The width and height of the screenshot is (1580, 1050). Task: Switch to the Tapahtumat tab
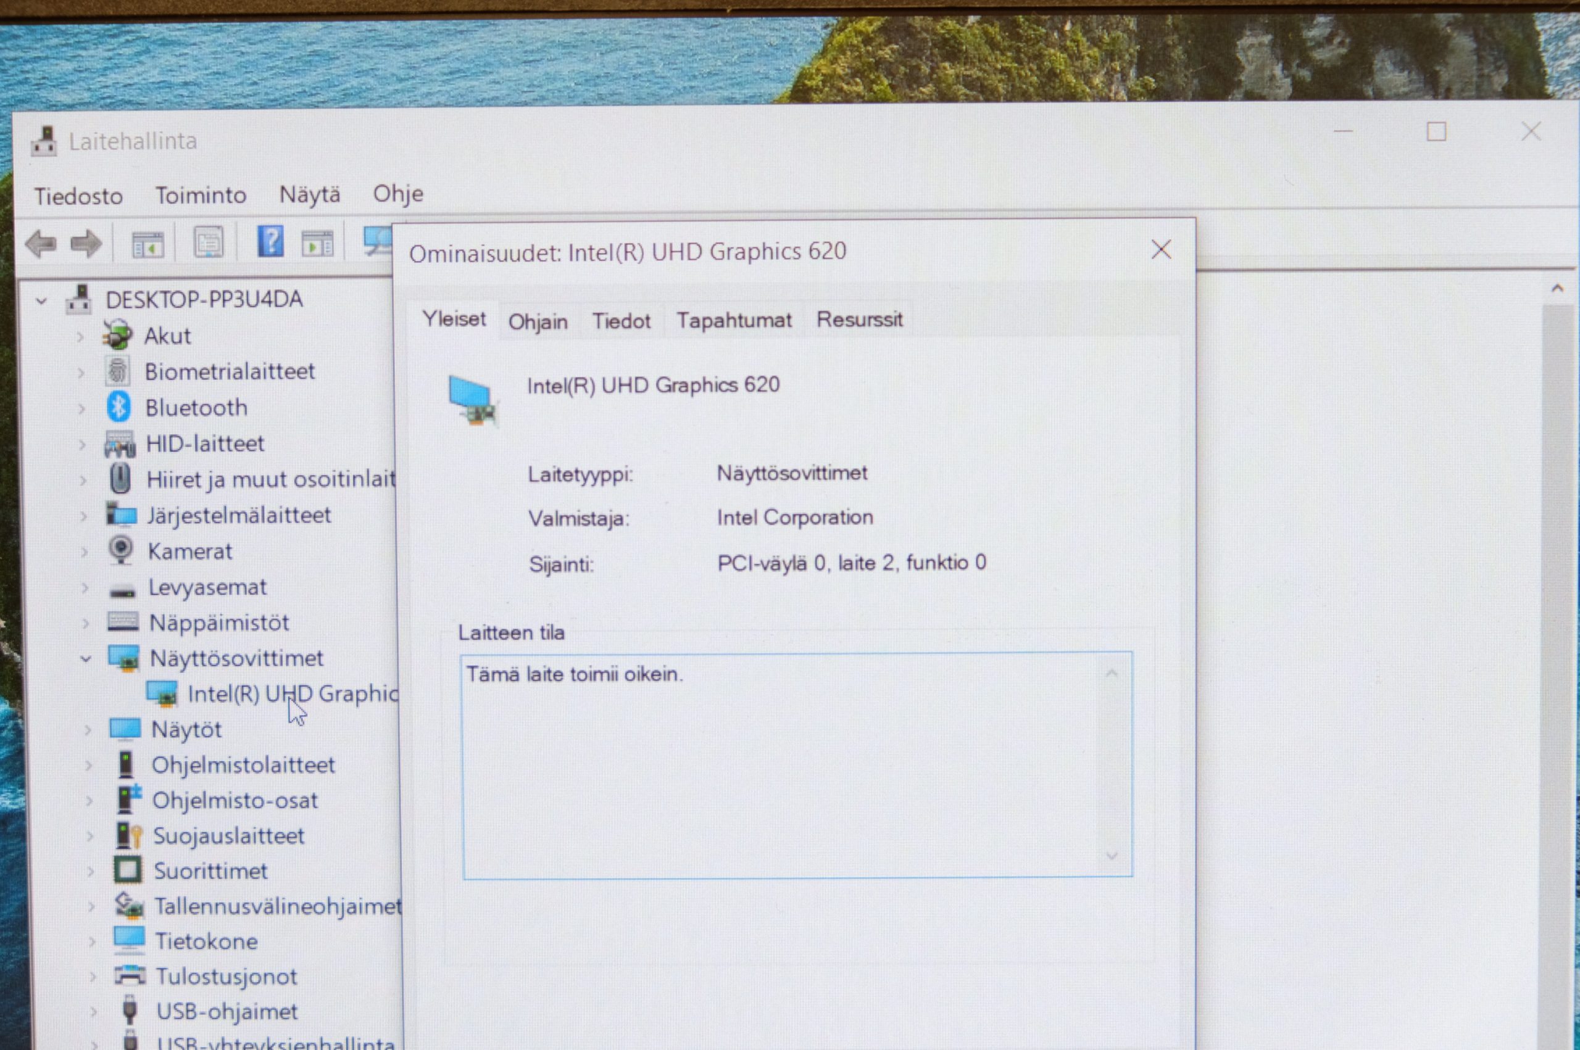click(x=734, y=320)
